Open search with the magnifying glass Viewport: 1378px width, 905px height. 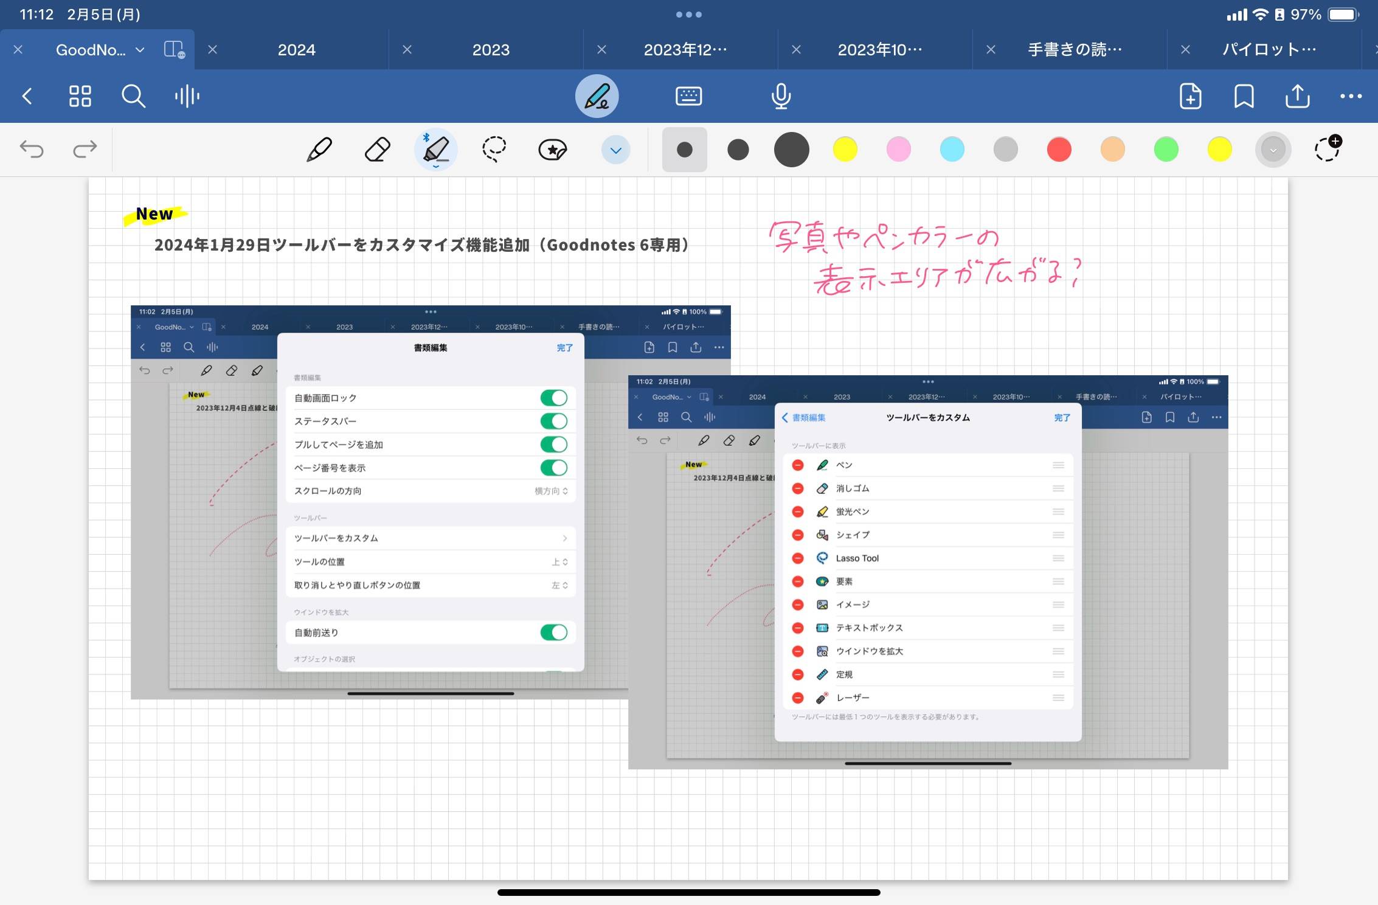(x=133, y=96)
